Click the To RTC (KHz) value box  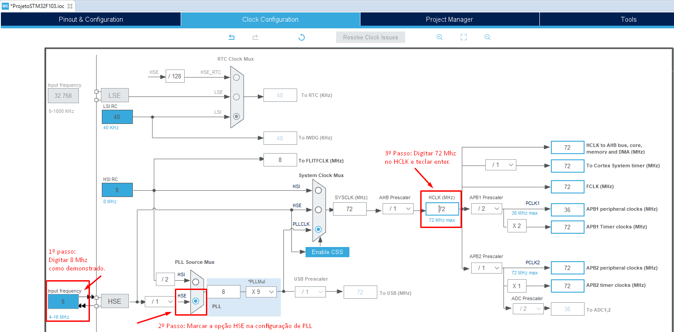pyautogui.click(x=280, y=95)
